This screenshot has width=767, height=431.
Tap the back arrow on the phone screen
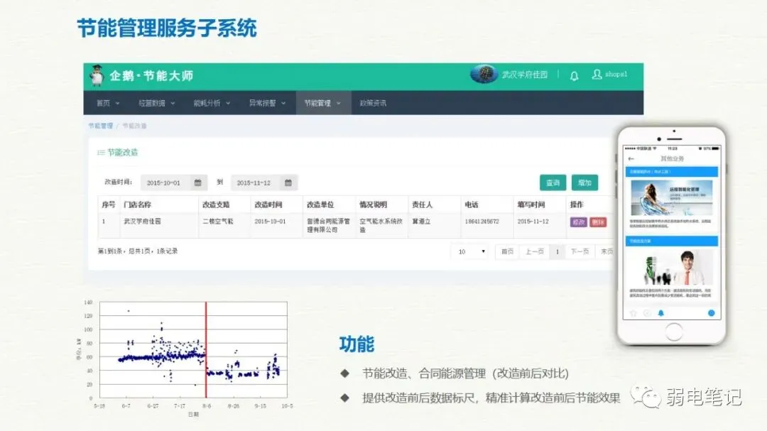point(631,158)
